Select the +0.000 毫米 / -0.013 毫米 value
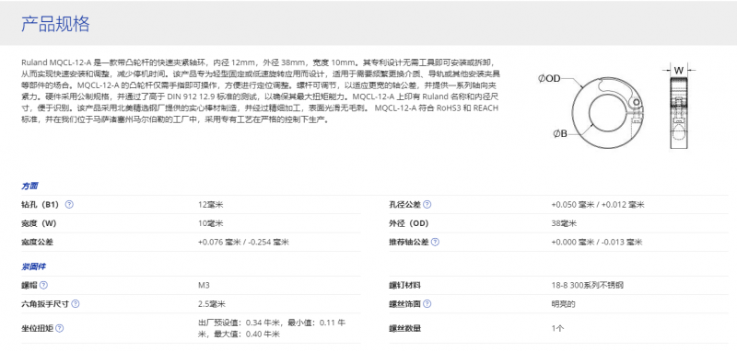 click(597, 243)
